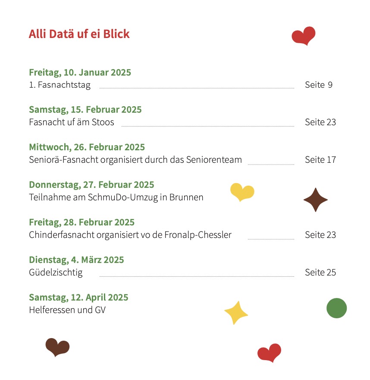370x380 pixels.
Task: Click the red heart beside the title
Action: (304, 36)
